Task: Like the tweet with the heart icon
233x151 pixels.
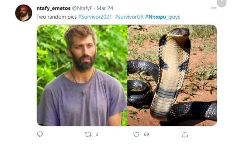Action: pos(137,134)
